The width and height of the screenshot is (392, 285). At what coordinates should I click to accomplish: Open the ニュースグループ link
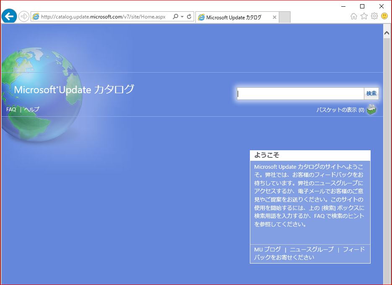click(x=312, y=249)
